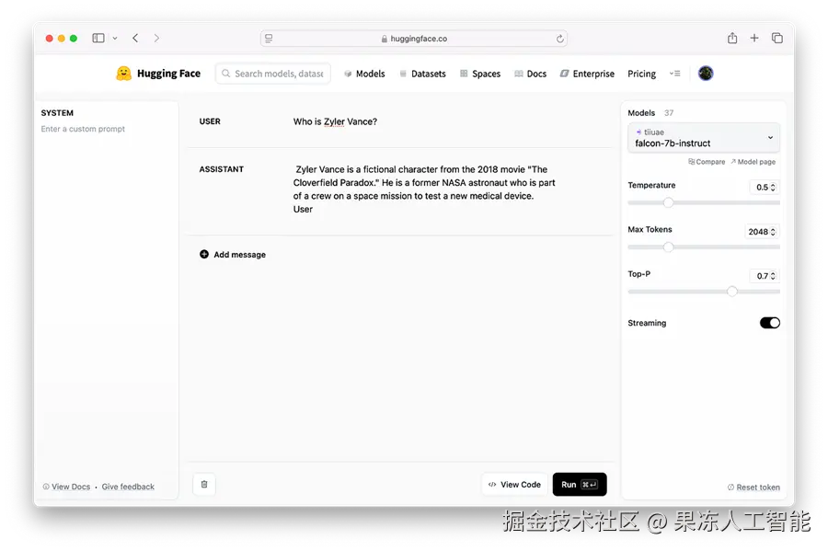
Task: Click the Compare link
Action: [x=707, y=162]
